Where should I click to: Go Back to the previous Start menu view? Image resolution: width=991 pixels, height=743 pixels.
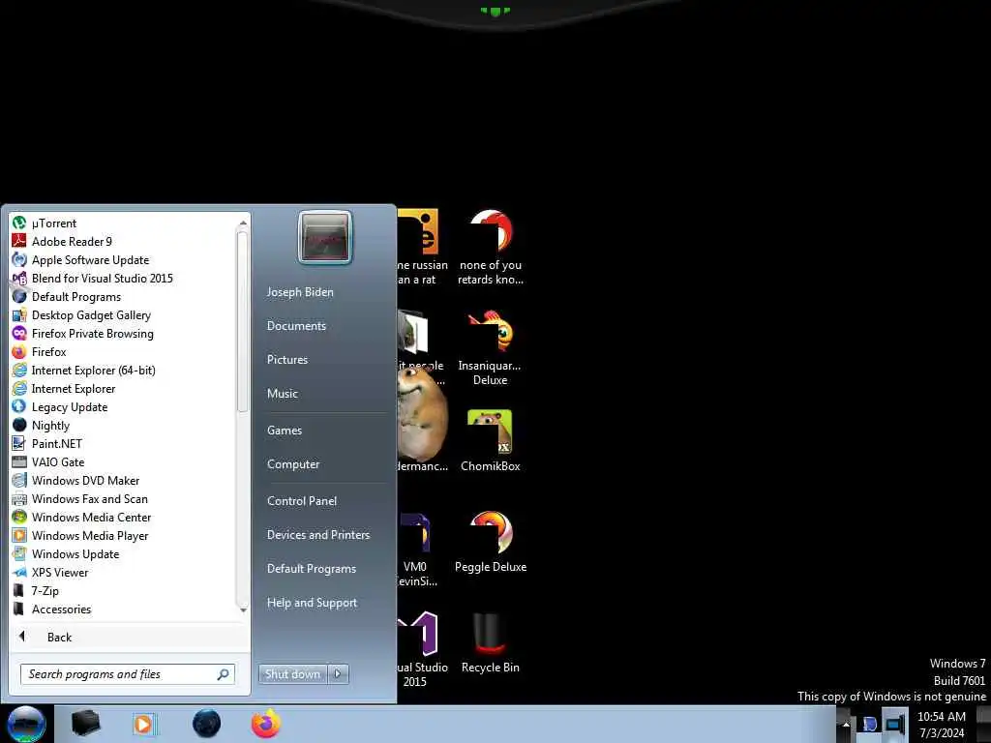(x=130, y=637)
